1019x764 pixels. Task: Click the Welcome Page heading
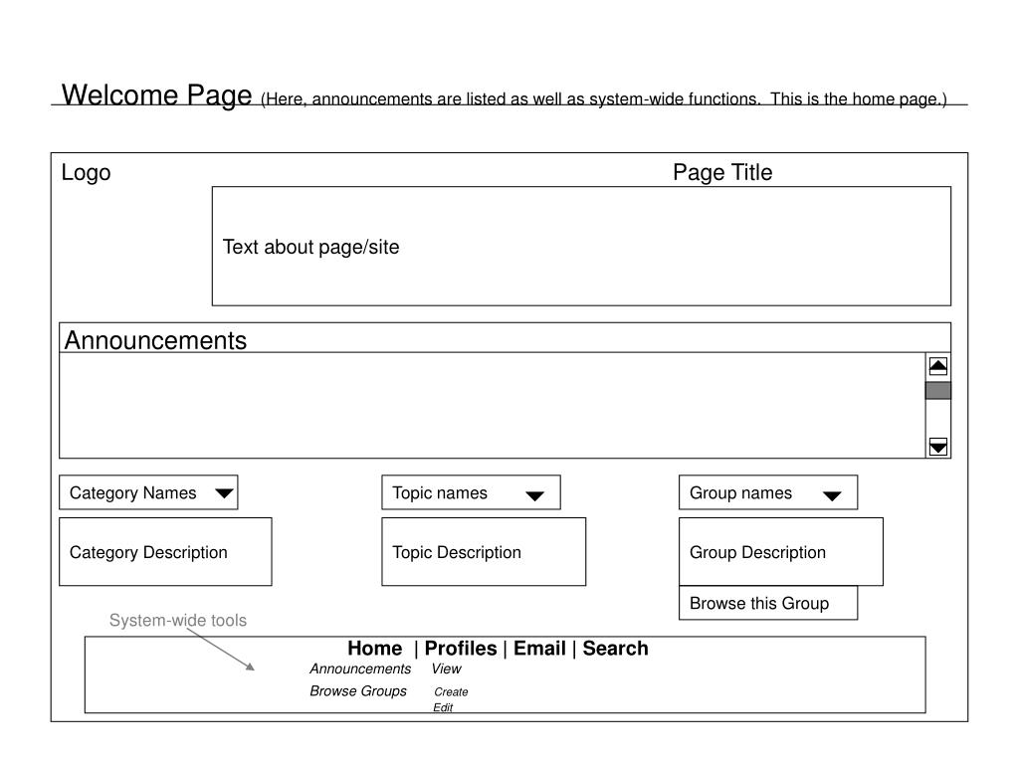coord(156,95)
